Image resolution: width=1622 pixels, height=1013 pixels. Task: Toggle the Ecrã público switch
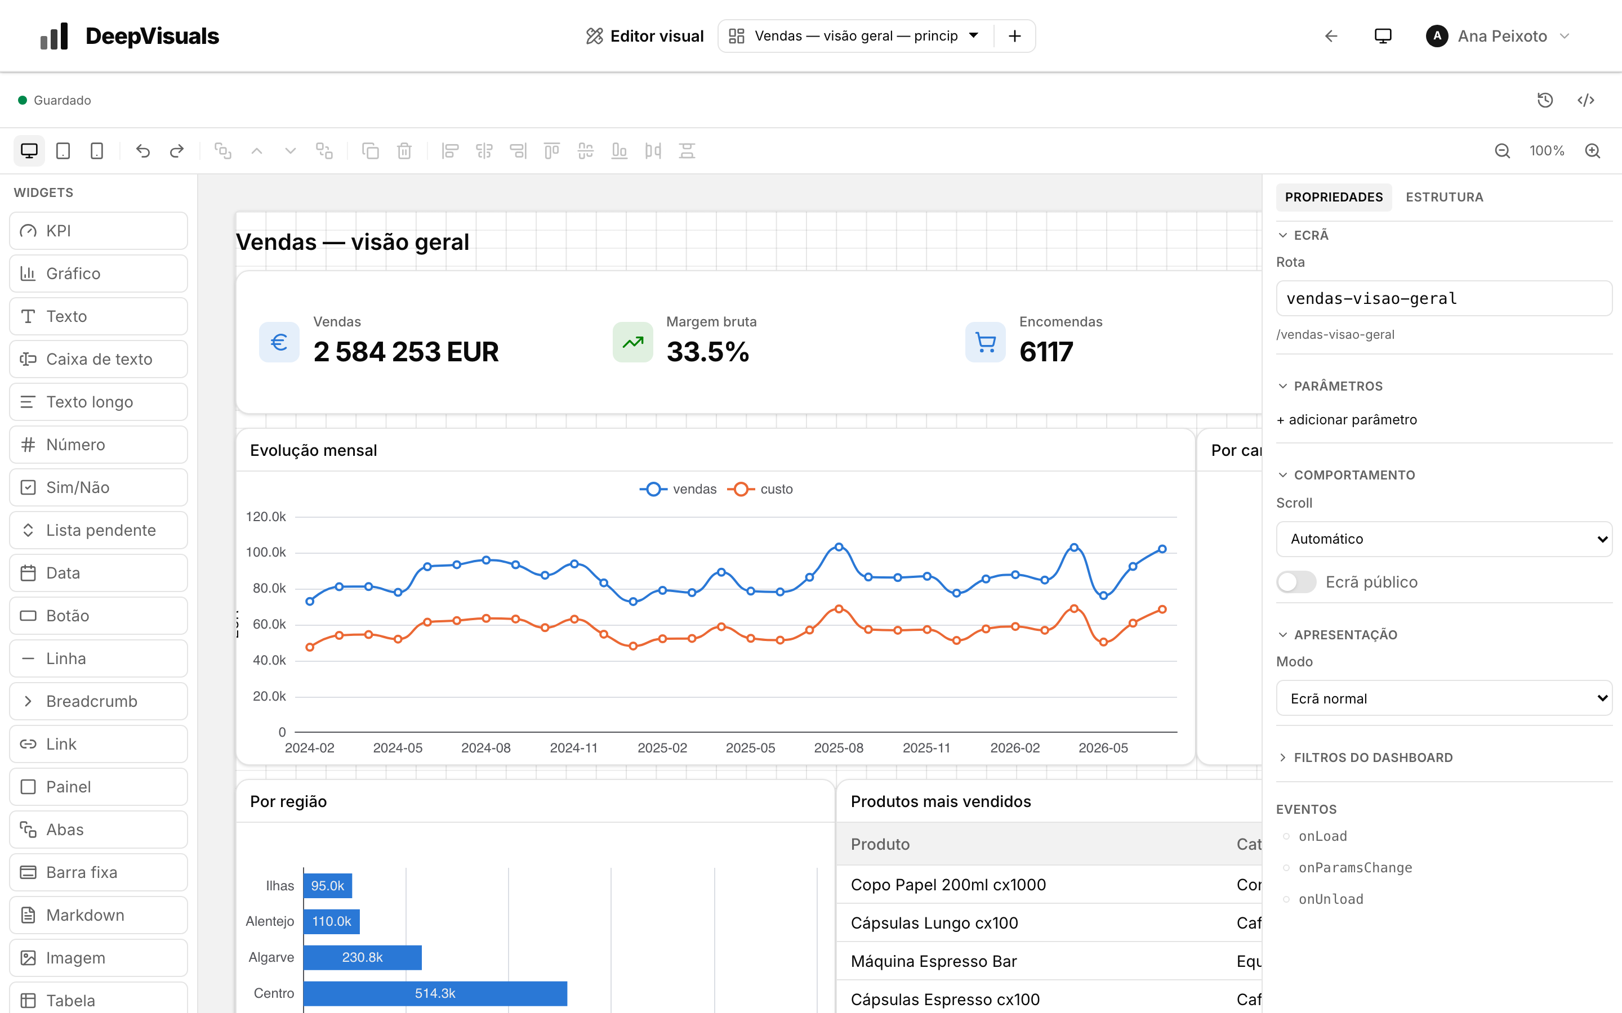pos(1296,581)
